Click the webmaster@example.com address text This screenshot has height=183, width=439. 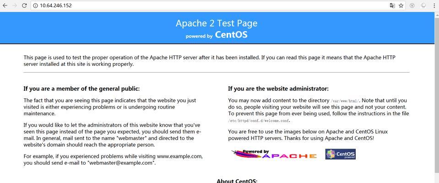pyautogui.click(x=121, y=163)
